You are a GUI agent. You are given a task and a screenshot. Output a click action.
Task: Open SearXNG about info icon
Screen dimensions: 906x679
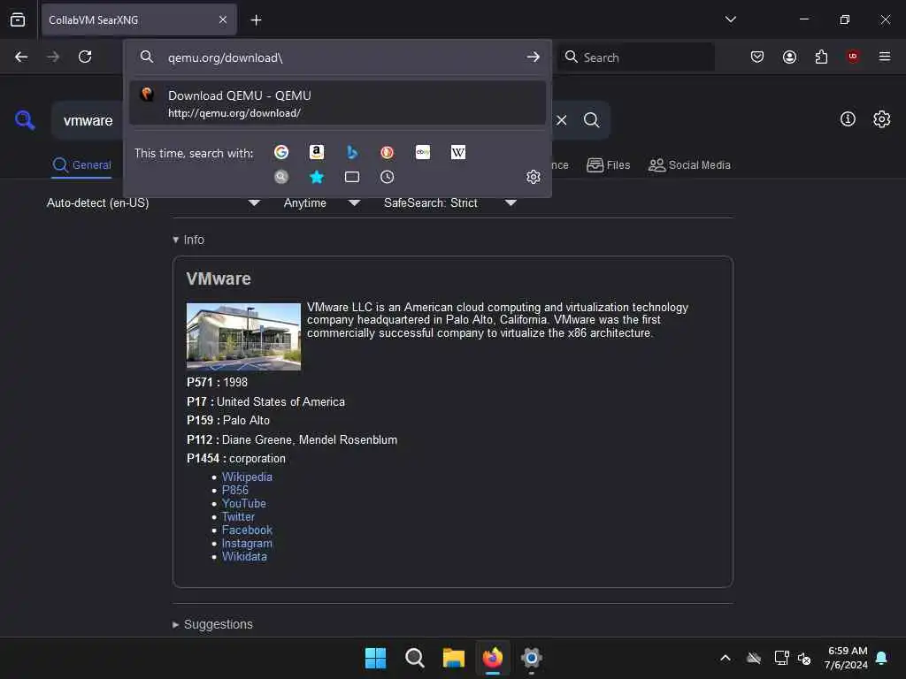pos(848,119)
